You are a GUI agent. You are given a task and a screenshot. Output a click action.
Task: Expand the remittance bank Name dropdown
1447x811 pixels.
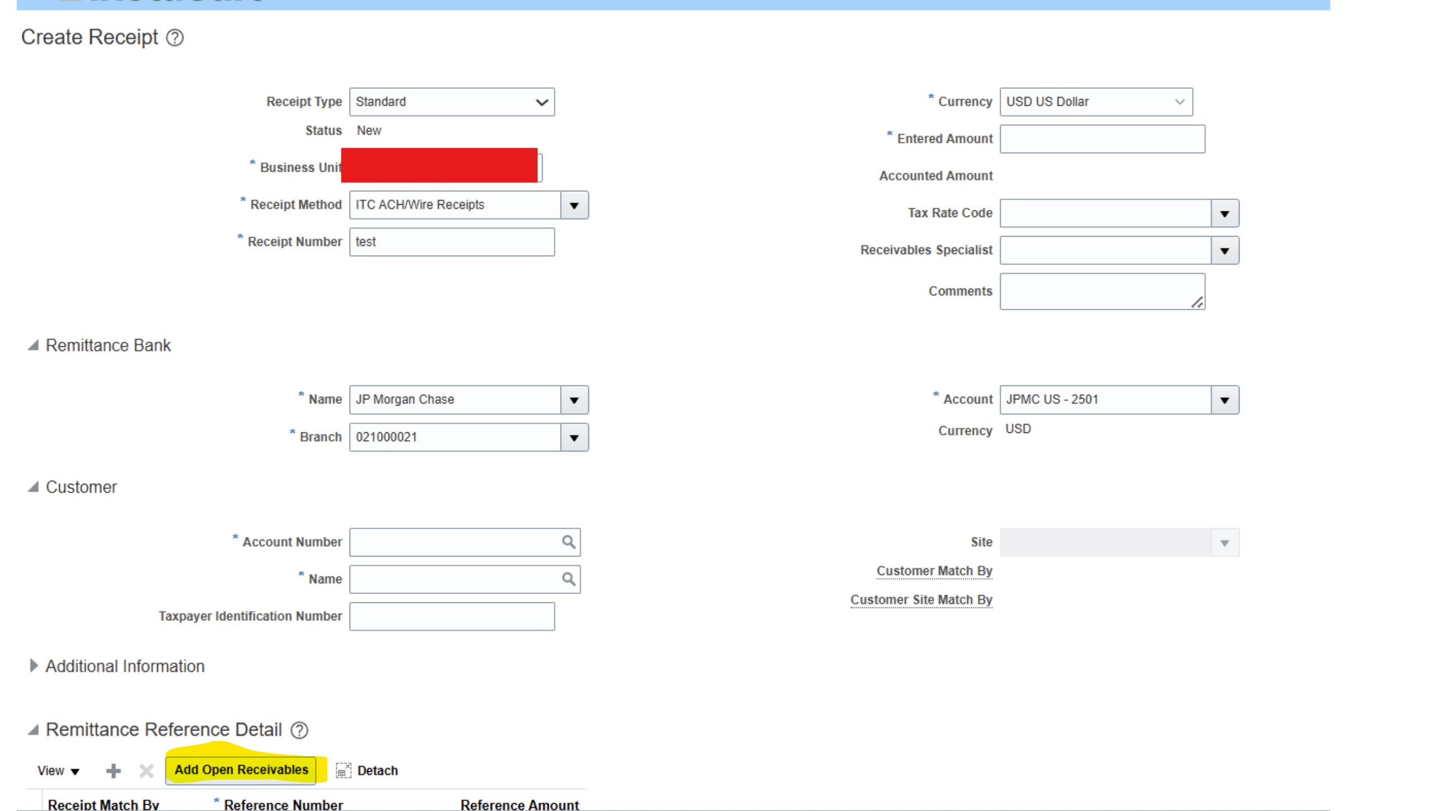point(574,399)
